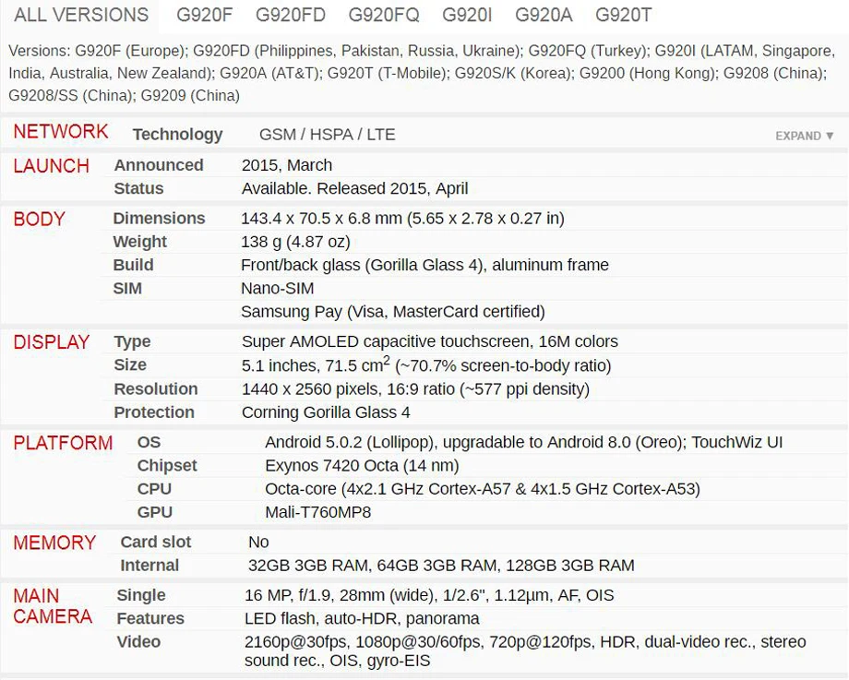Click the CPU label
Screen dimensions: 849x680
(x=154, y=489)
